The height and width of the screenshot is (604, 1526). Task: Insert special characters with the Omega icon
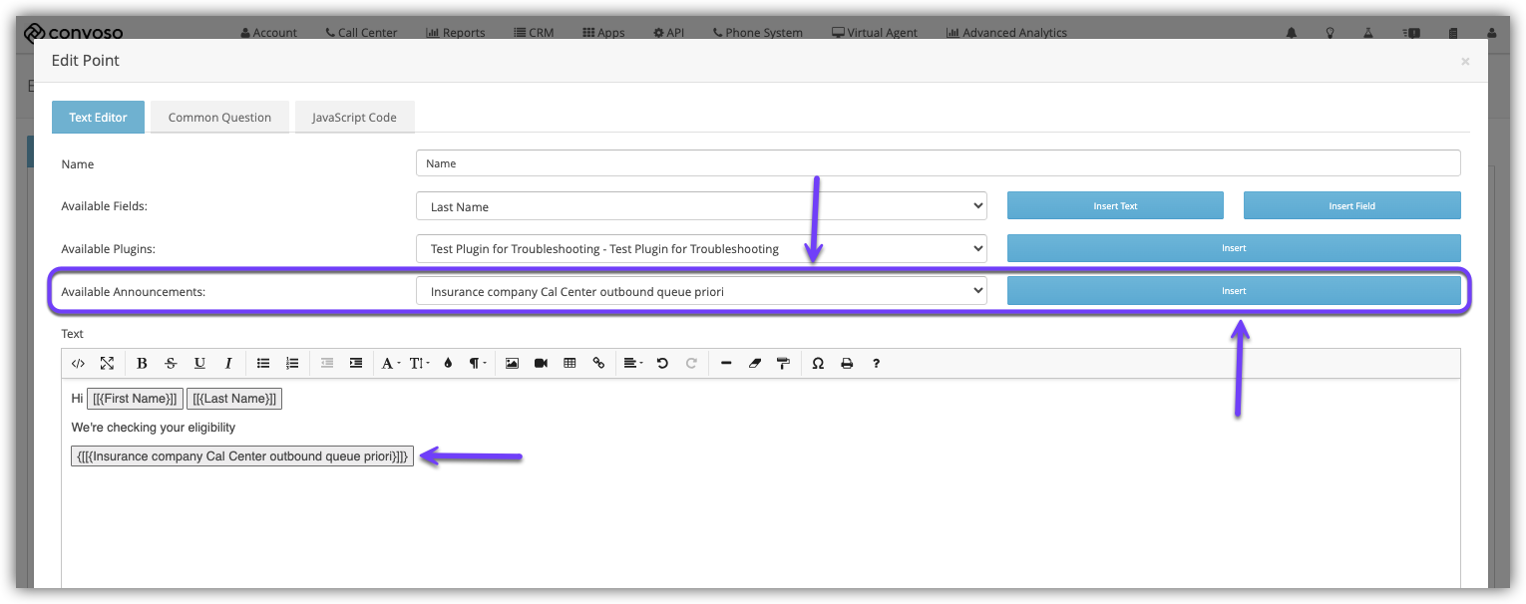pyautogui.click(x=818, y=364)
